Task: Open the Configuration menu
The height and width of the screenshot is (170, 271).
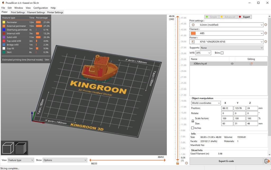Action: [40, 8]
